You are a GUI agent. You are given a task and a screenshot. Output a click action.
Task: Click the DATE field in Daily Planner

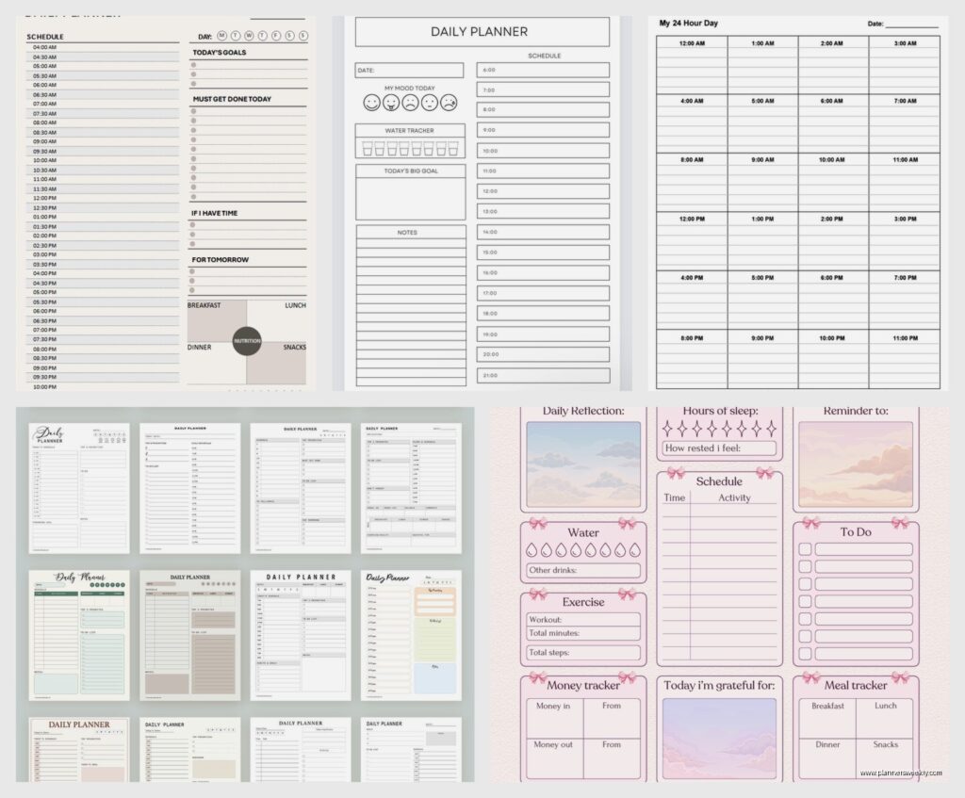[x=409, y=71]
